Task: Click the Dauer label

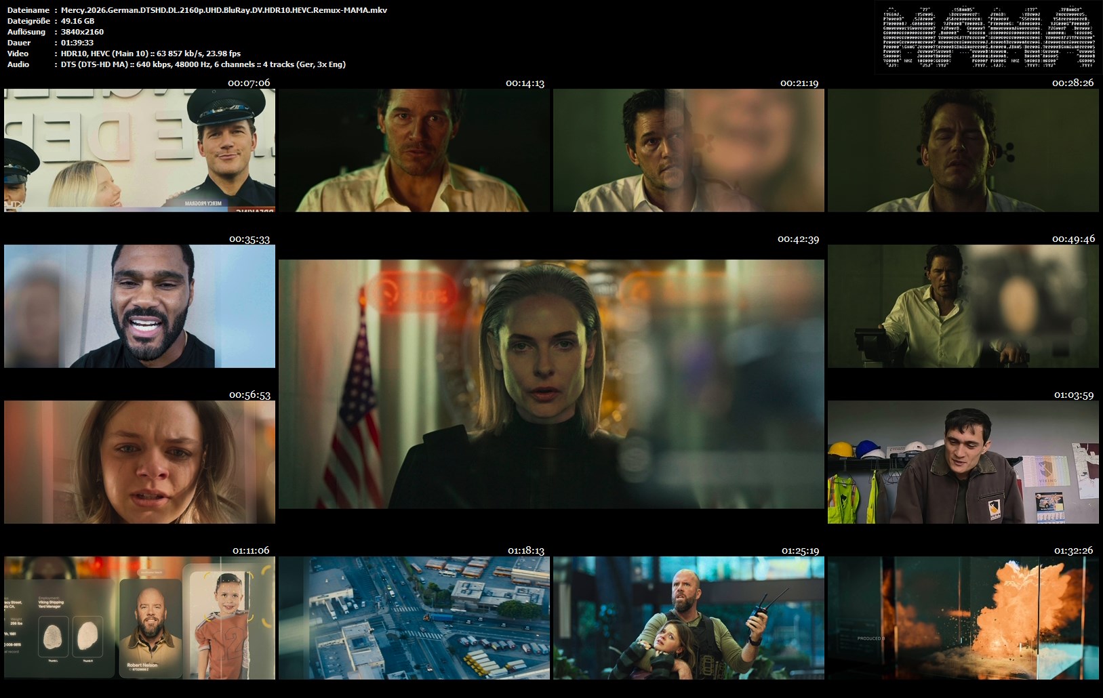Action: (x=19, y=43)
